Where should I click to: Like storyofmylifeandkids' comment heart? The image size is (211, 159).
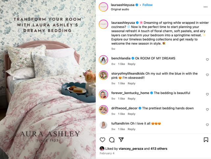pos(207,75)
